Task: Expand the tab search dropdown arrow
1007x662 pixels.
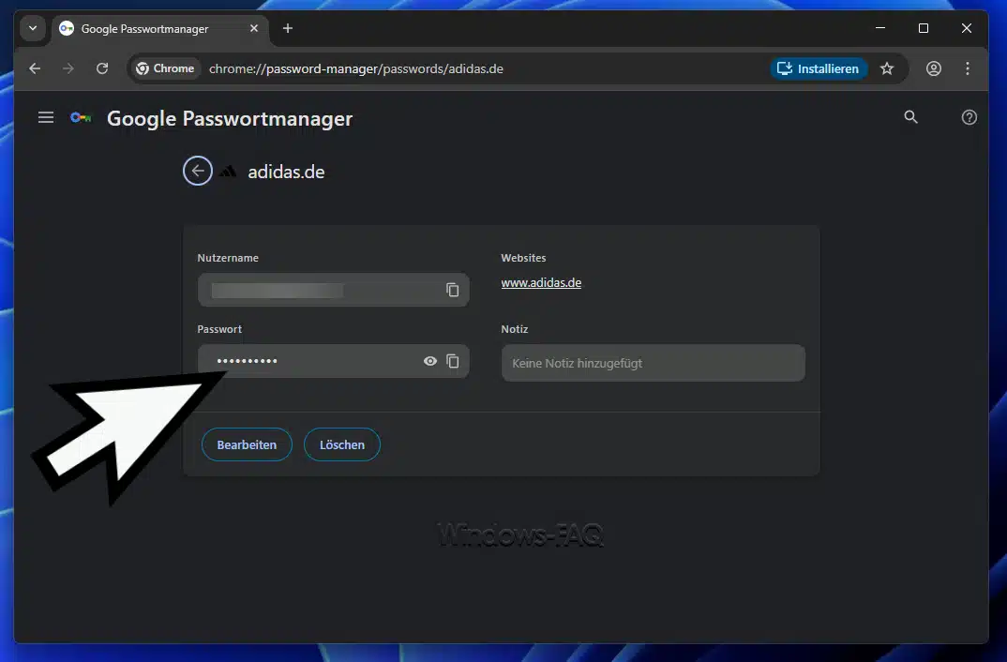Action: point(33,28)
